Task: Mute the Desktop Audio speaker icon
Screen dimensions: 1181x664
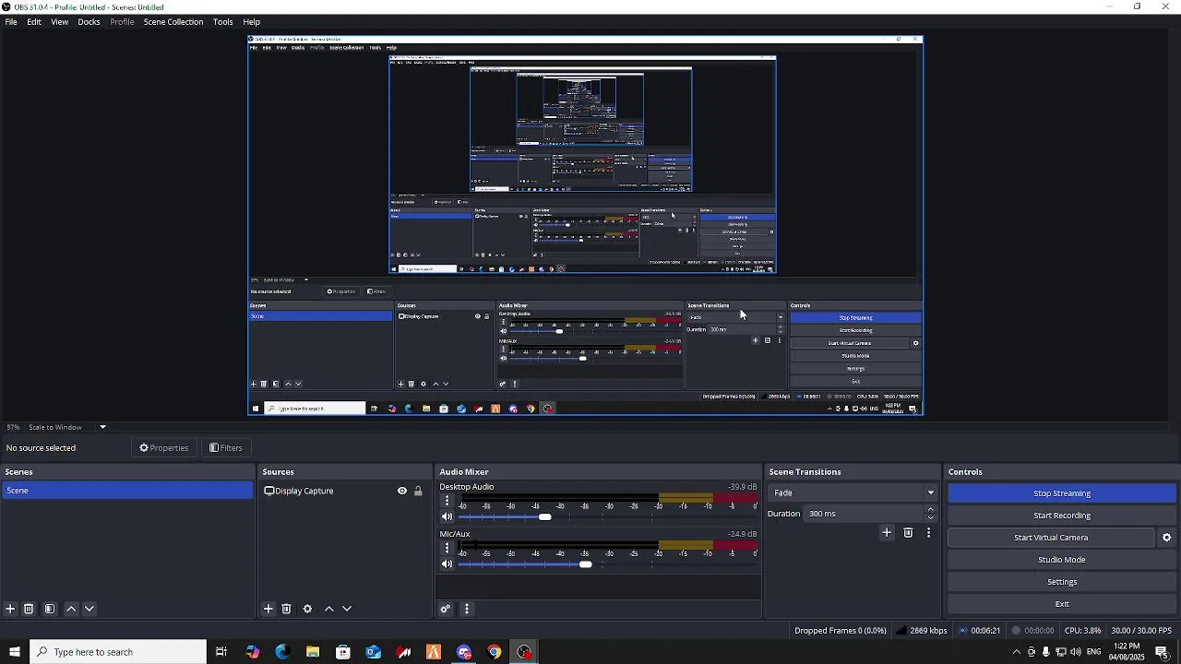Action: [x=447, y=516]
